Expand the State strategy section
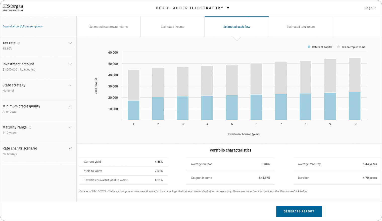Screen dimensions: 382x221 pyautogui.click(x=70, y=85)
